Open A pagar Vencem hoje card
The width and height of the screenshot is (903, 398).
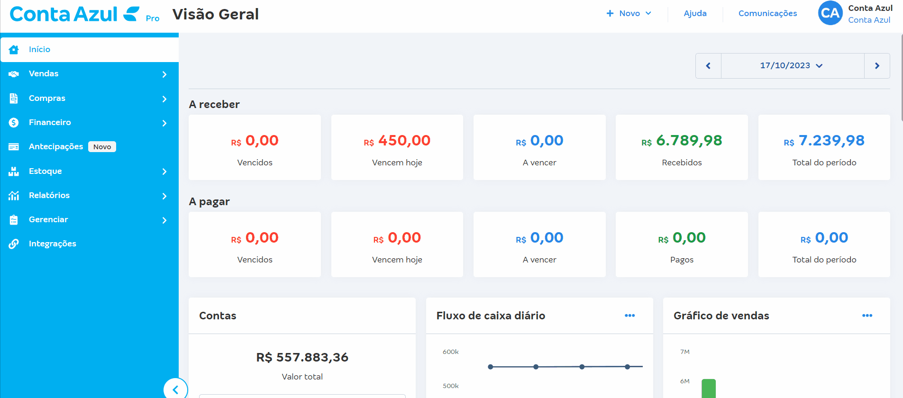point(397,244)
